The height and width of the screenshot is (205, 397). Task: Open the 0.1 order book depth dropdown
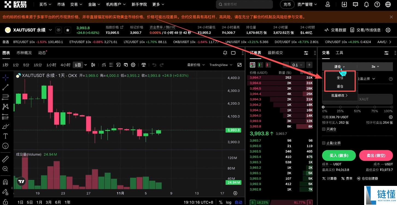297,65
